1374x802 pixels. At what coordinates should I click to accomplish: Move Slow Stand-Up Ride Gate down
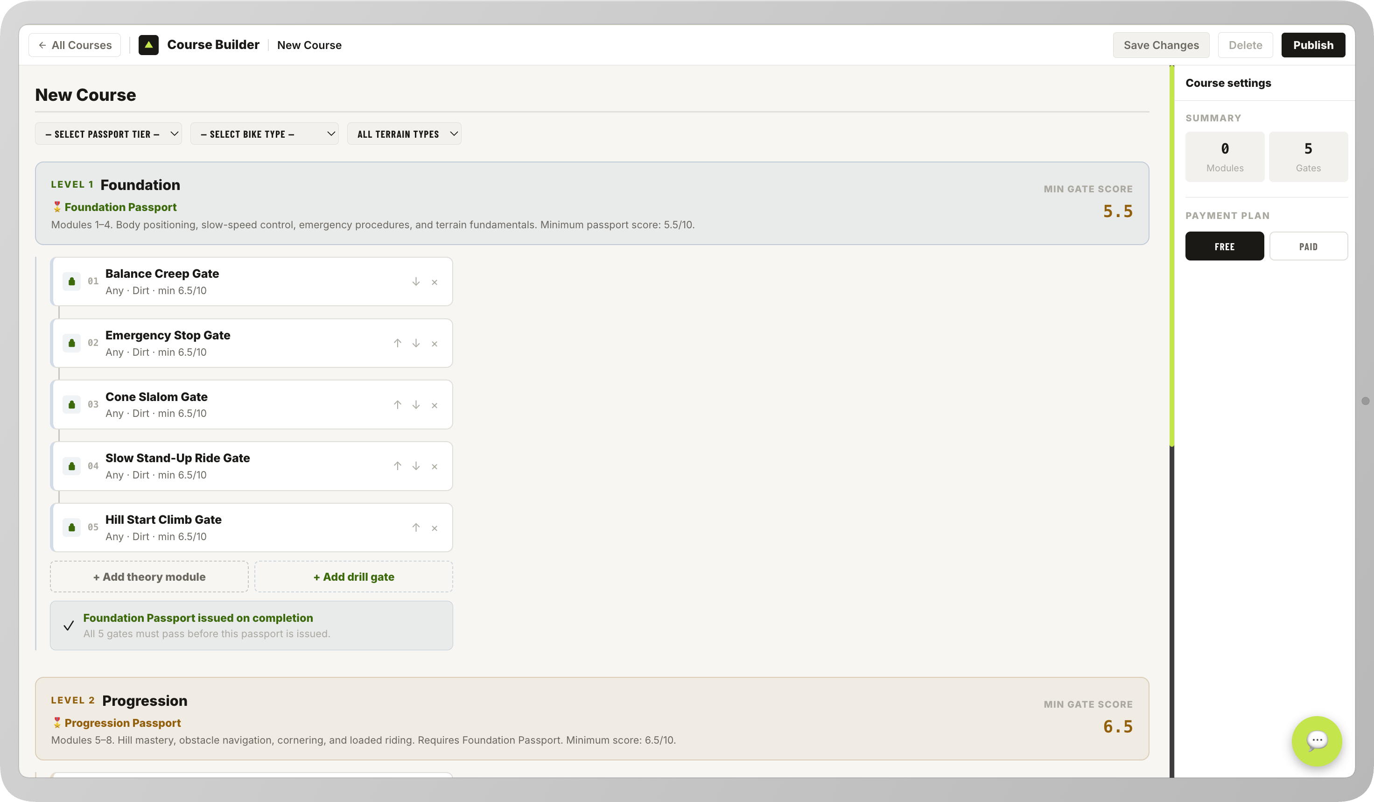[416, 466]
